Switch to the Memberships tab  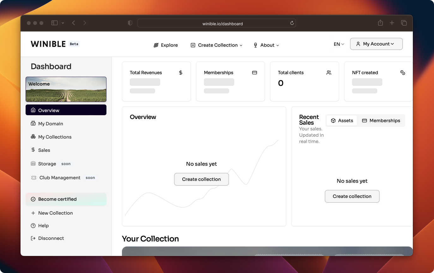(x=381, y=121)
